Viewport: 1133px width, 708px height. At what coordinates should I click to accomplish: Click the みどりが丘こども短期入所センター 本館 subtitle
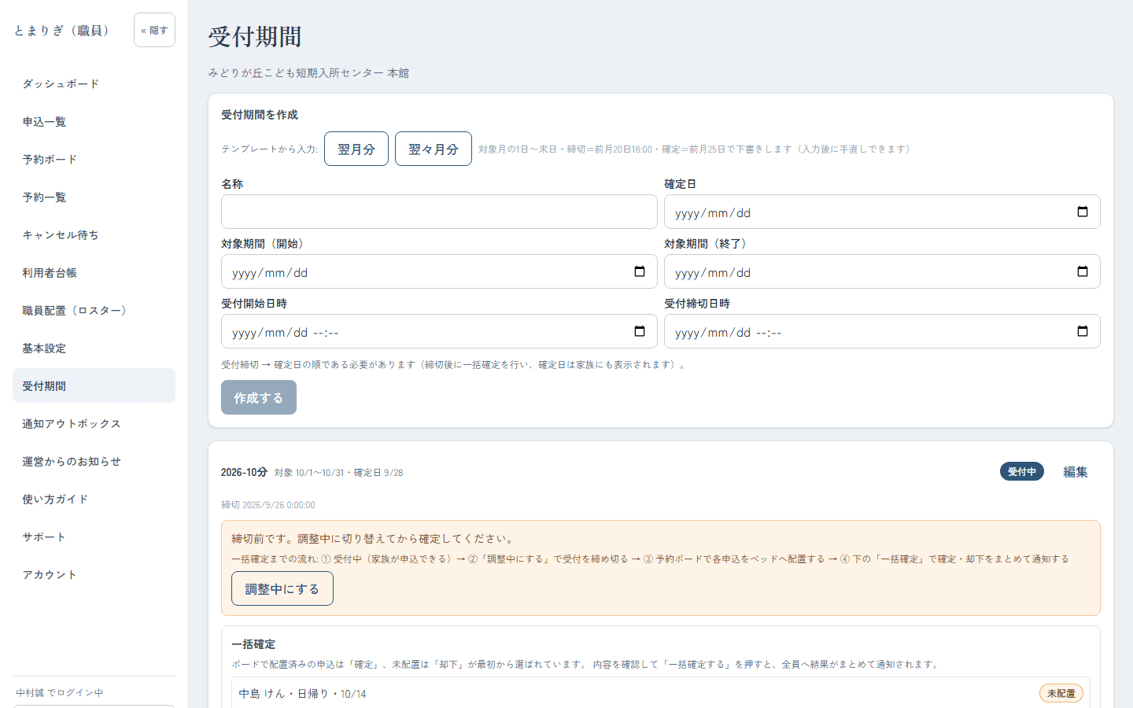tap(308, 72)
